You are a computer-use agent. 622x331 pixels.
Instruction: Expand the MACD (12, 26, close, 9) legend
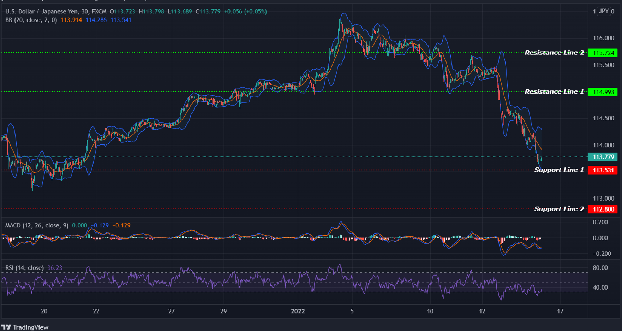[x=36, y=225]
